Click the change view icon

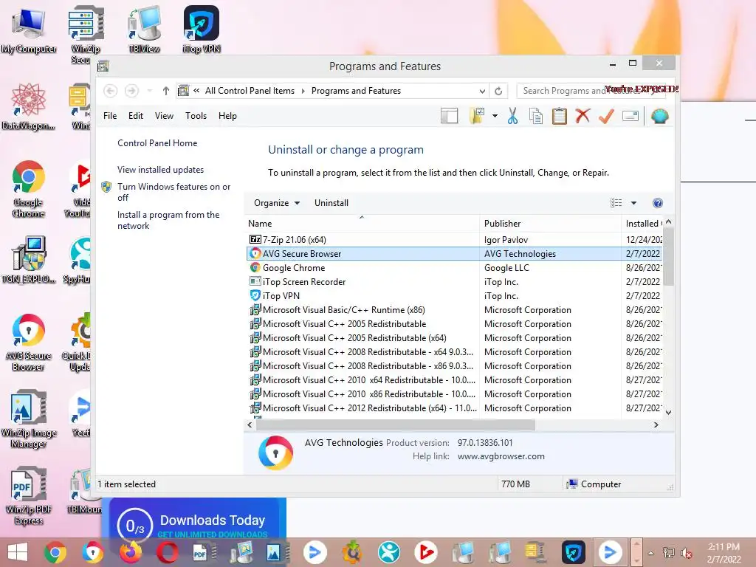616,203
